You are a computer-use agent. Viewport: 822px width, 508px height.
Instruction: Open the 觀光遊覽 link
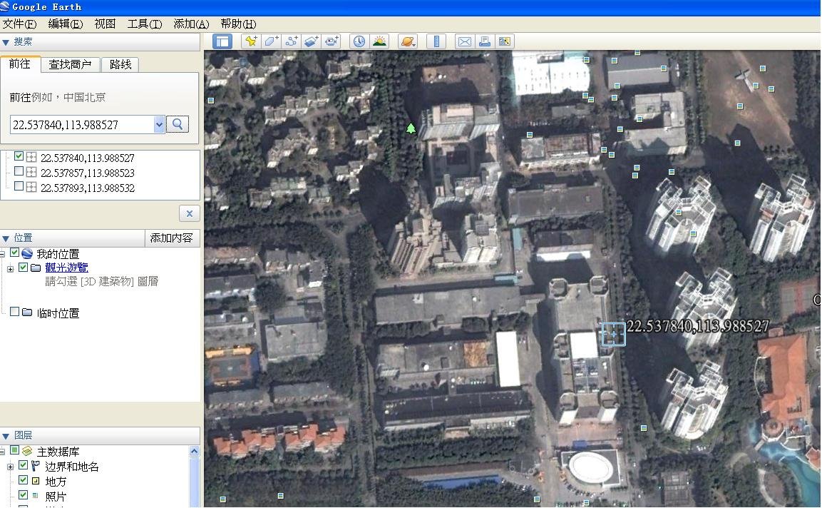click(x=66, y=268)
